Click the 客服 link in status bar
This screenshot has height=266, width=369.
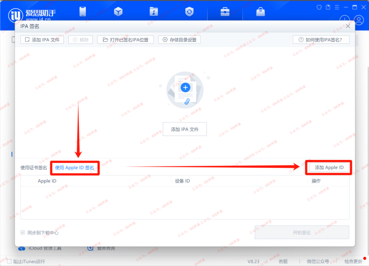point(283,261)
